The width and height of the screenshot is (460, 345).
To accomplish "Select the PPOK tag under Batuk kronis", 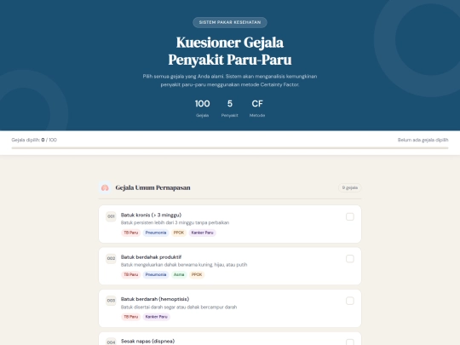I will 179,233.
